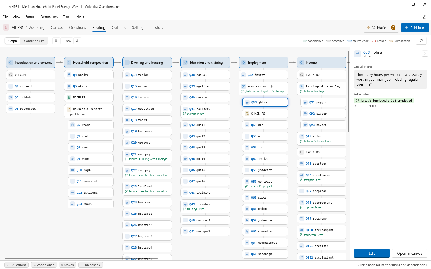Close the Q53 jbhrs details panel
This screenshot has height=269, width=431.
click(x=425, y=54)
